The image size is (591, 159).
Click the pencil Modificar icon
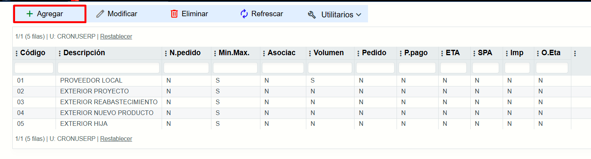point(100,14)
